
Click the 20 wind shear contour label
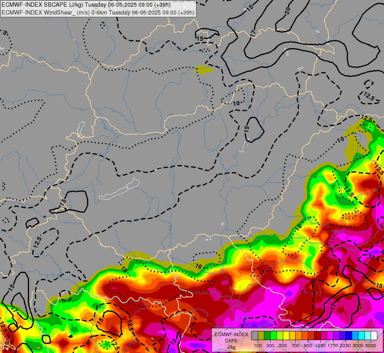pyautogui.click(x=288, y=11)
